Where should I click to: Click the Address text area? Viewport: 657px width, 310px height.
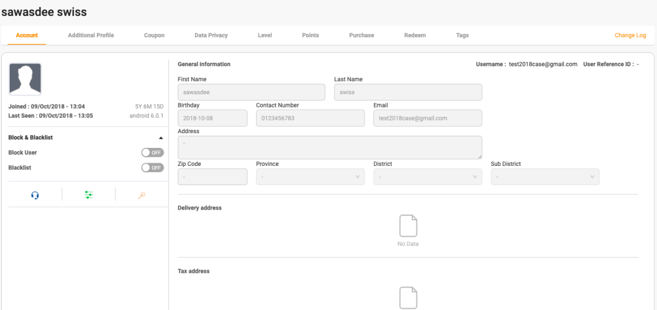coord(329,147)
